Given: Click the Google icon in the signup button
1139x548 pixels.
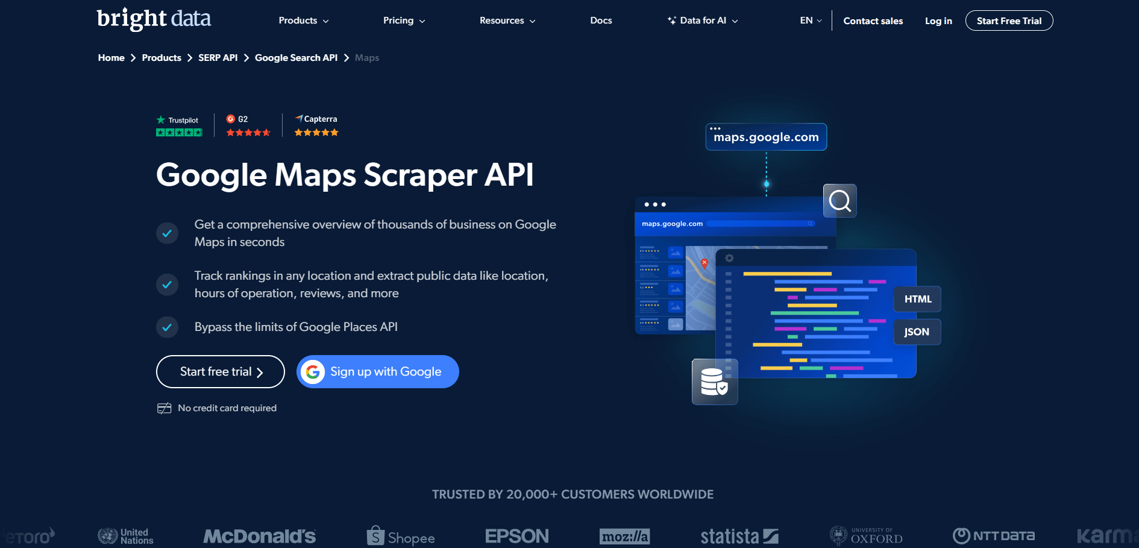Looking at the screenshot, I should click(313, 372).
